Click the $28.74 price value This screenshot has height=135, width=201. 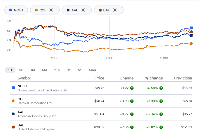coord(99,101)
